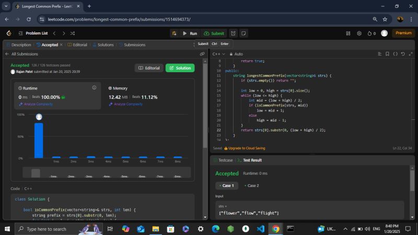The width and height of the screenshot is (418, 235).
Task: Switch to the Test Result tab
Action: coord(250,160)
